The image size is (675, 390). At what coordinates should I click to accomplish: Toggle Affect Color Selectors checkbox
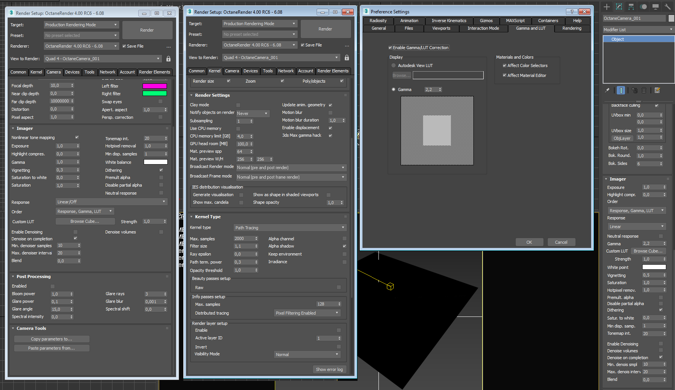(505, 66)
